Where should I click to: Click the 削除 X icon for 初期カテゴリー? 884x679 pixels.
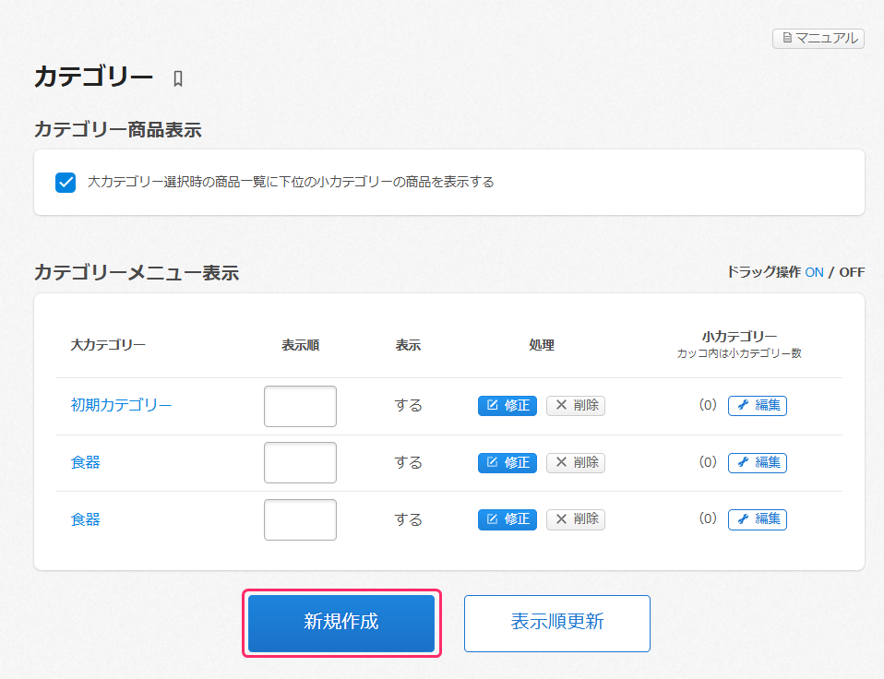[x=561, y=405]
